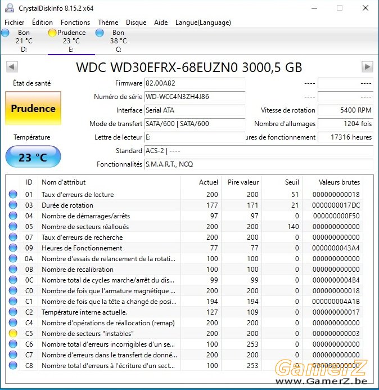Click the Nom d'attribut column header
Screen dimensions: 379x390
pos(109,182)
